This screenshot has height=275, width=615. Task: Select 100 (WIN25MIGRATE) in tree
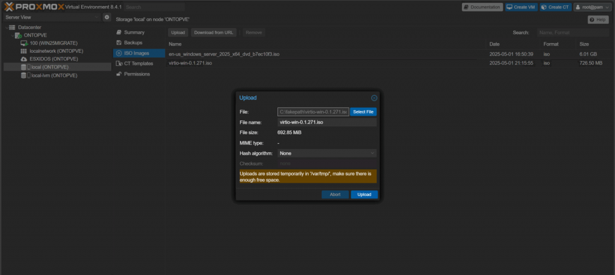click(57, 43)
